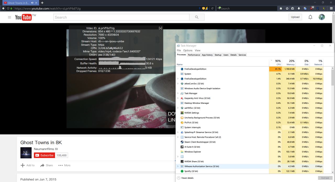335x182 pixels.
Task: Switch to the Details tab
Action: point(233,55)
